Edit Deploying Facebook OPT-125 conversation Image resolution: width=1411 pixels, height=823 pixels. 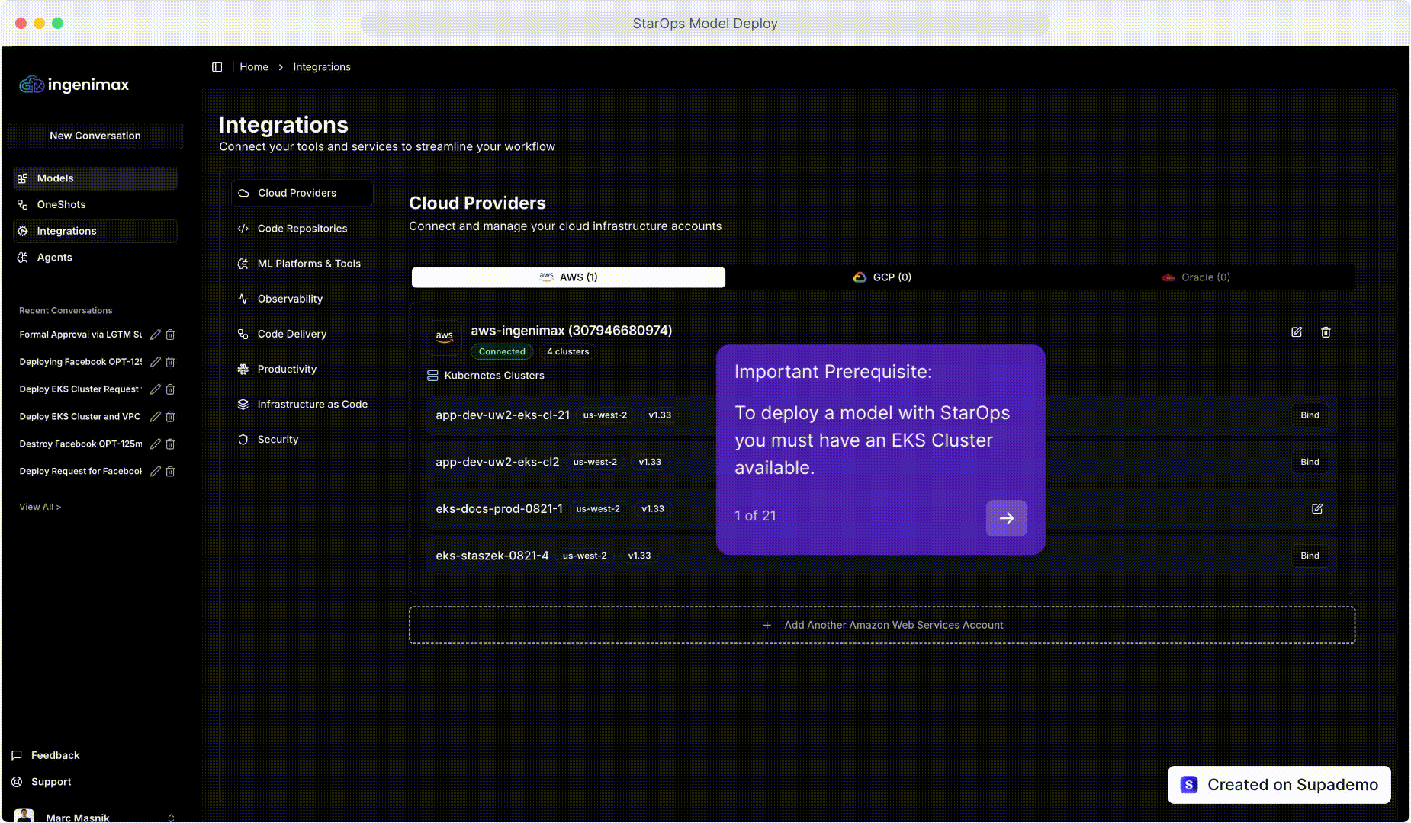point(156,362)
